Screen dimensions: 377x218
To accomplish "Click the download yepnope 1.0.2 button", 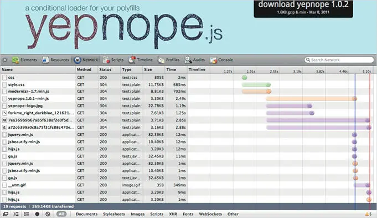I will tap(303, 9).
